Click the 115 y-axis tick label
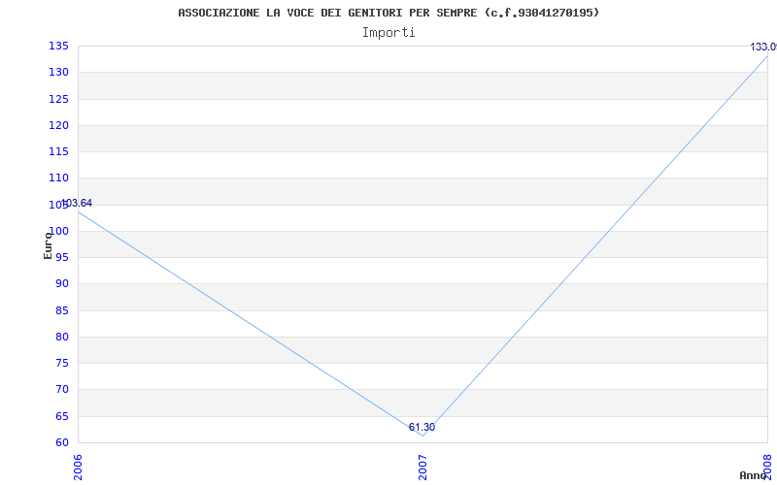Image resolution: width=777 pixels, height=485 pixels. pyautogui.click(x=58, y=152)
